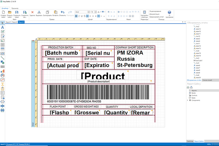Open Настройки страницы page settings
Viewport: 219px width, 146px height.
(x=144, y=13)
